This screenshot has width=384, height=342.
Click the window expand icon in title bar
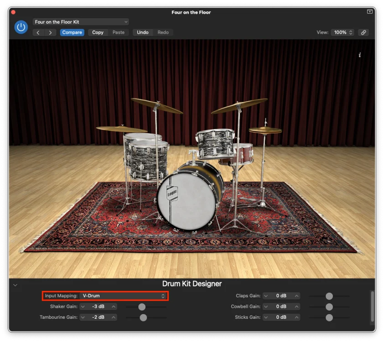(369, 11)
